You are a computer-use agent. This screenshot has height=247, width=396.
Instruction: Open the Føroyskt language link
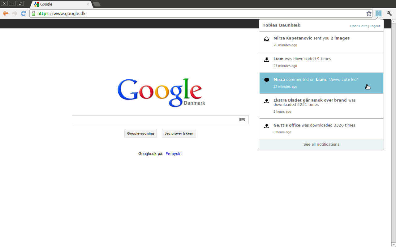tap(174, 154)
